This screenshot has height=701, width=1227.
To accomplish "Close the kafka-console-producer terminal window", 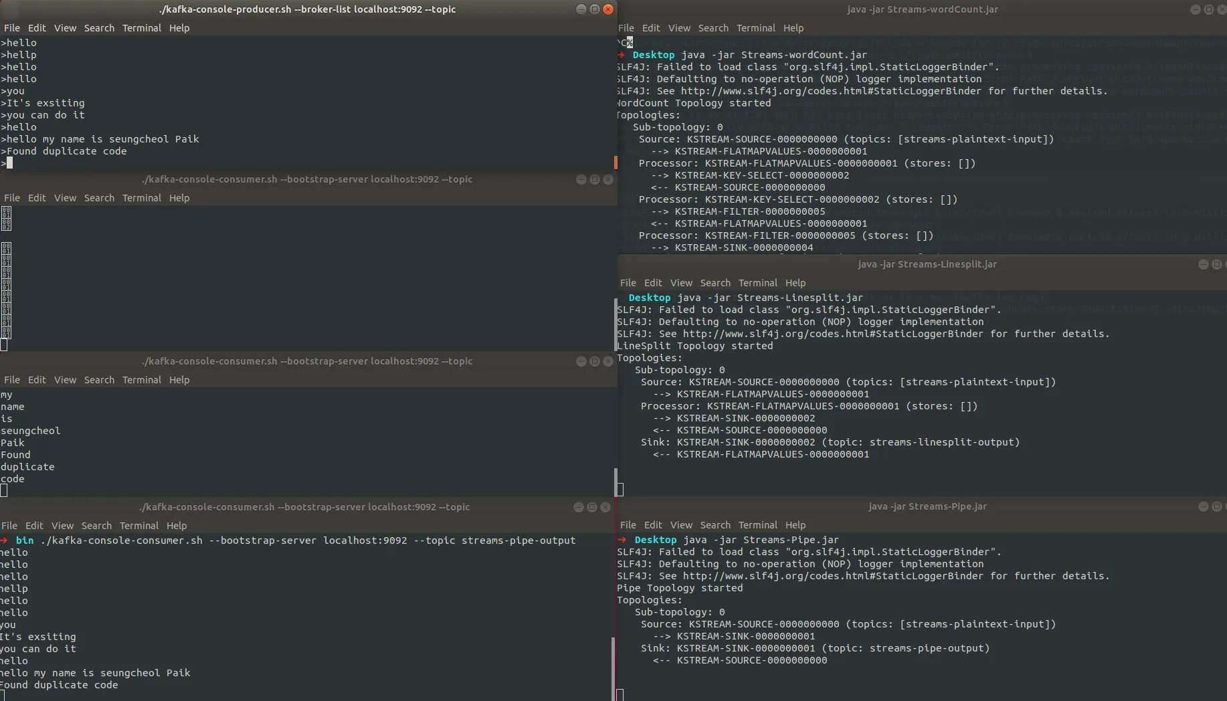I will pyautogui.click(x=607, y=9).
